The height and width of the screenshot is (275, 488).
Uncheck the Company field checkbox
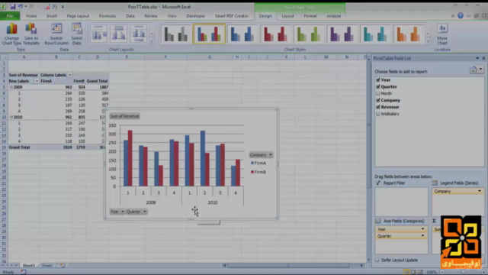pyautogui.click(x=378, y=100)
